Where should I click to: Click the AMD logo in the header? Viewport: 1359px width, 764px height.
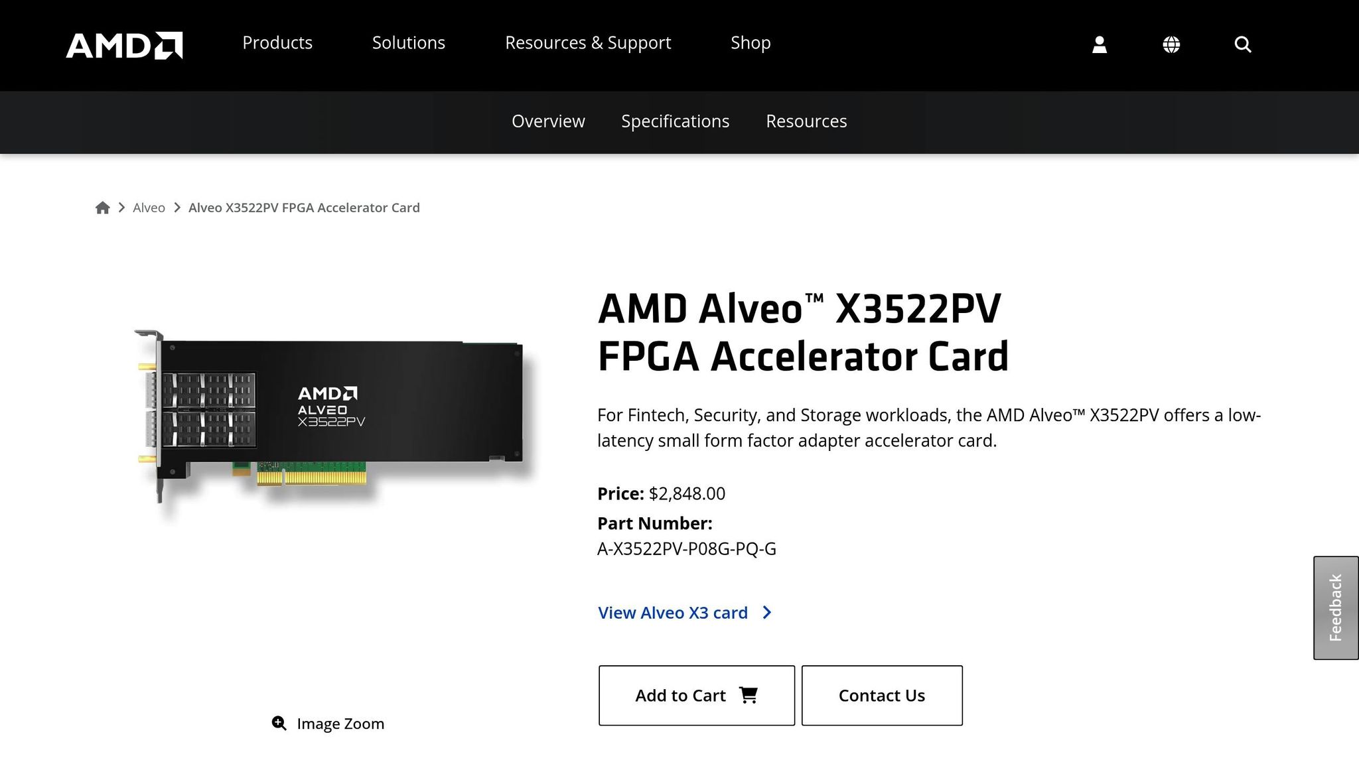(123, 44)
